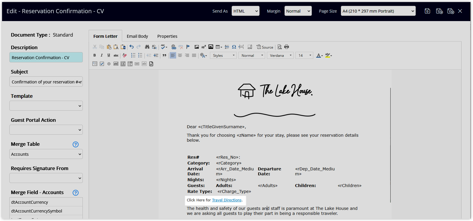Insert an anchor with the flag icon

188,47
